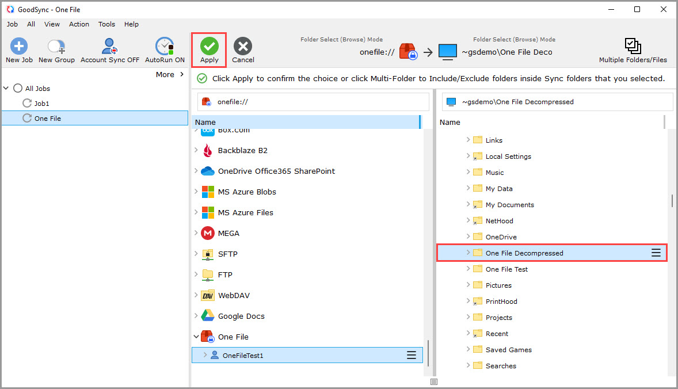Select the OneDrive Office365 SharePoint cloud icon
The image size is (678, 389).
click(x=208, y=171)
